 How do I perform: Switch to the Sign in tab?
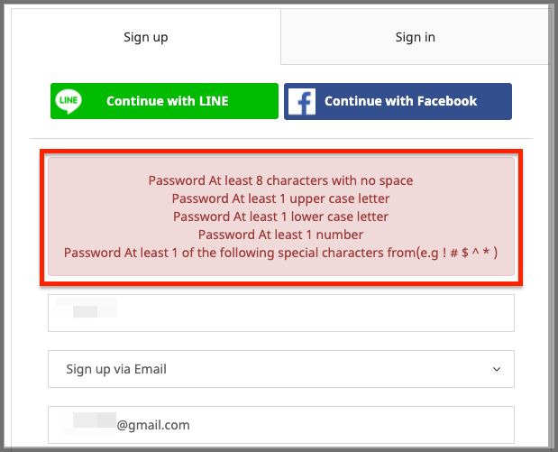point(415,37)
